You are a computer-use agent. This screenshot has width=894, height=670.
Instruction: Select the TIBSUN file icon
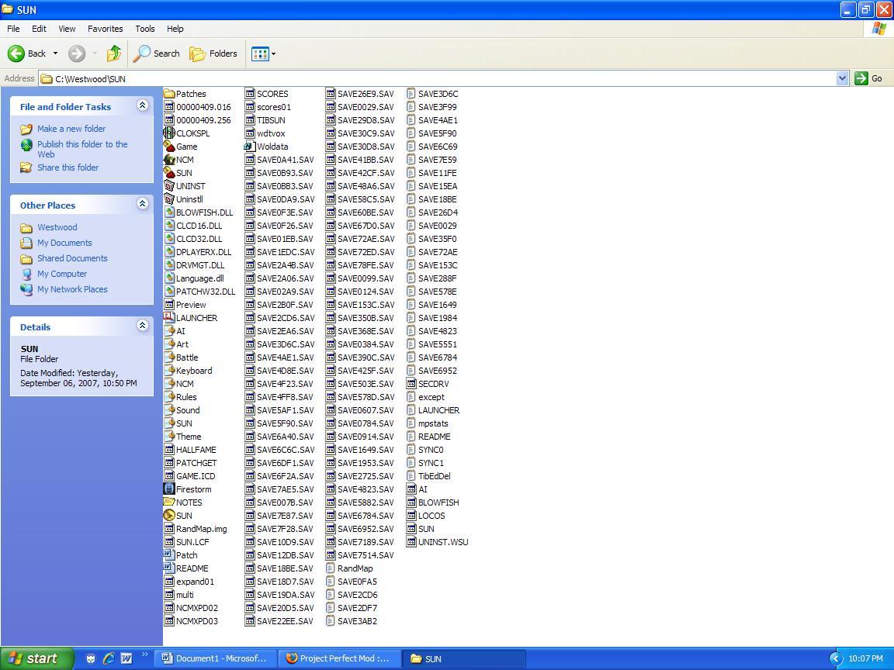click(x=250, y=119)
